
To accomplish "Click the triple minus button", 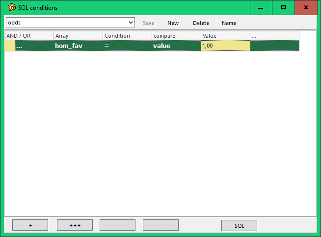I will click(160, 225).
